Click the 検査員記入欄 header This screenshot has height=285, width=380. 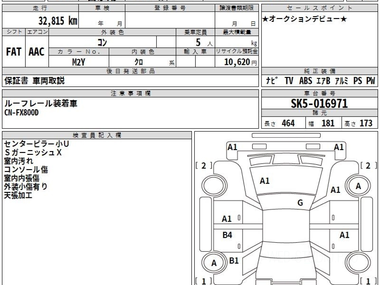click(97, 135)
